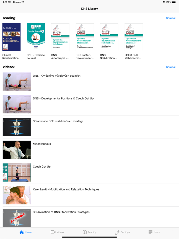179x239 pixels.
Task: Show all reading items
Action: click(x=171, y=18)
